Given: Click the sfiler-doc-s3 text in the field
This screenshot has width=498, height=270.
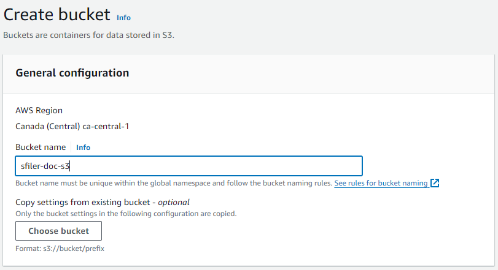Looking at the screenshot, I should [x=45, y=166].
